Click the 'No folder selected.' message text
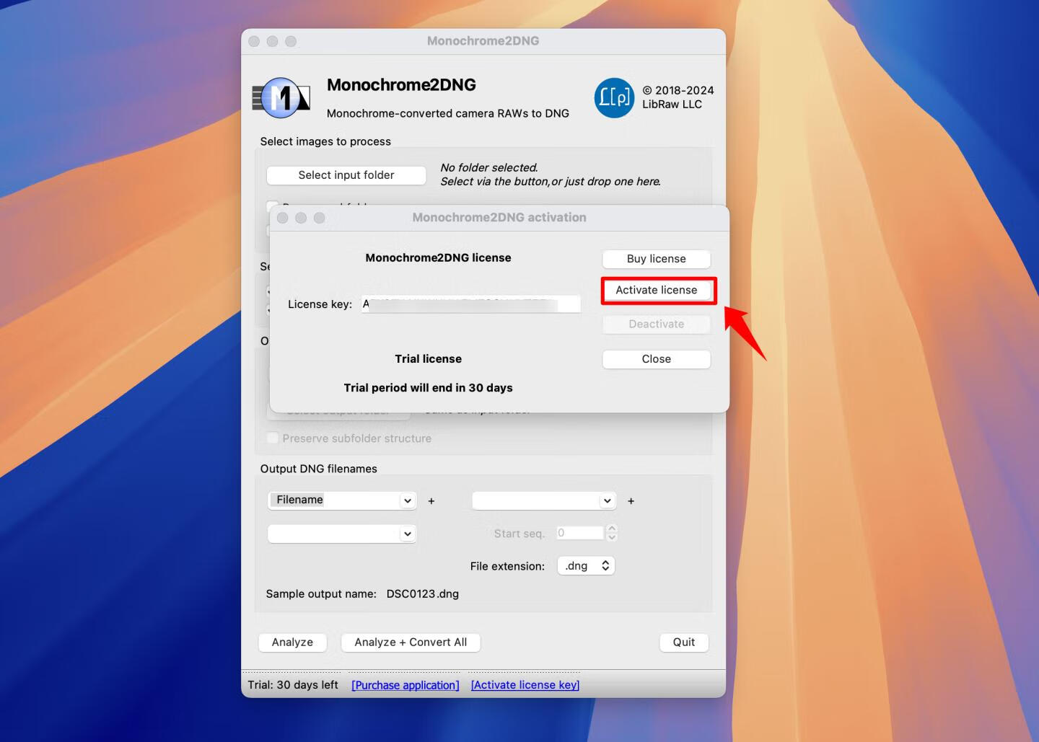Screen dimensions: 1039x742 coord(489,167)
